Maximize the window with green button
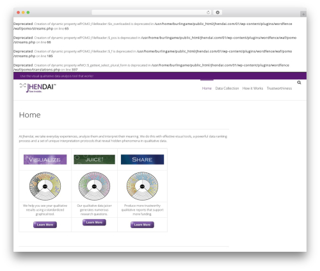The image size is (320, 271). pyautogui.click(x=28, y=12)
